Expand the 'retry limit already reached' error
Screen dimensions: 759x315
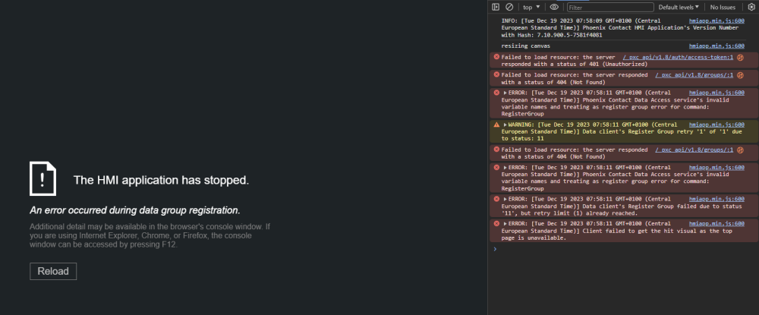click(x=505, y=200)
